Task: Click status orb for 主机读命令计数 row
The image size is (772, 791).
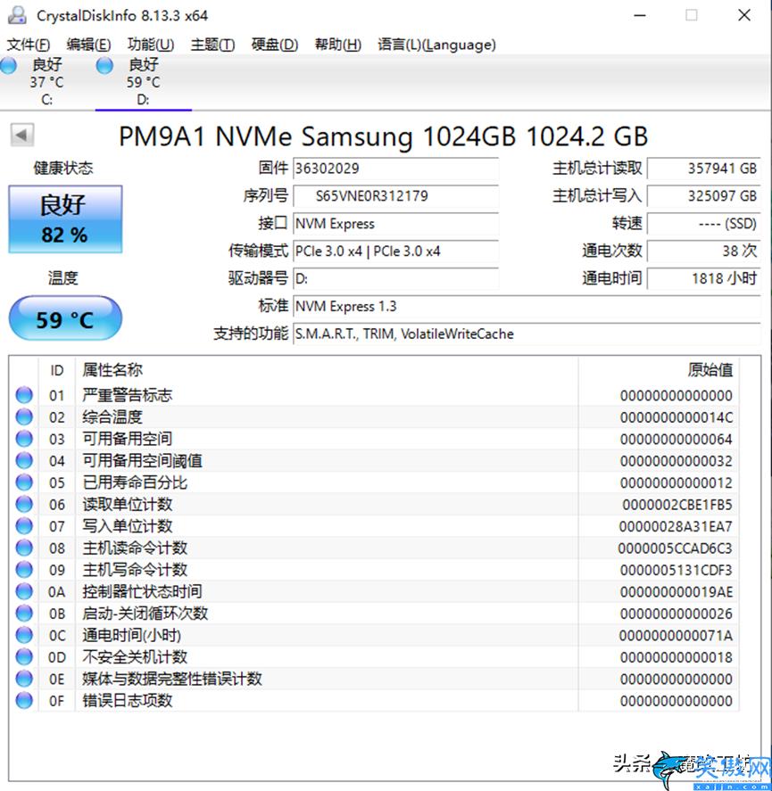Action: pos(24,548)
